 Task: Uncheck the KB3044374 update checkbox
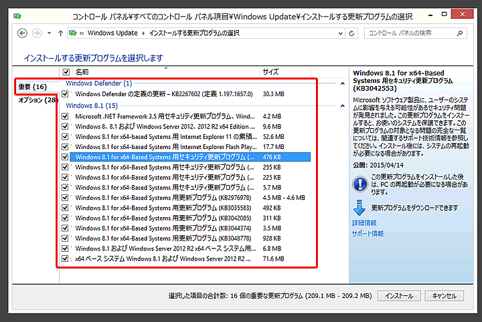tap(65, 228)
